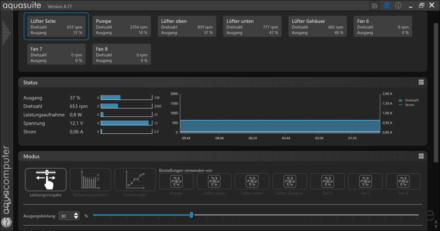Select the Lüfter unten fan tile
440x231 pixels.
252,26
